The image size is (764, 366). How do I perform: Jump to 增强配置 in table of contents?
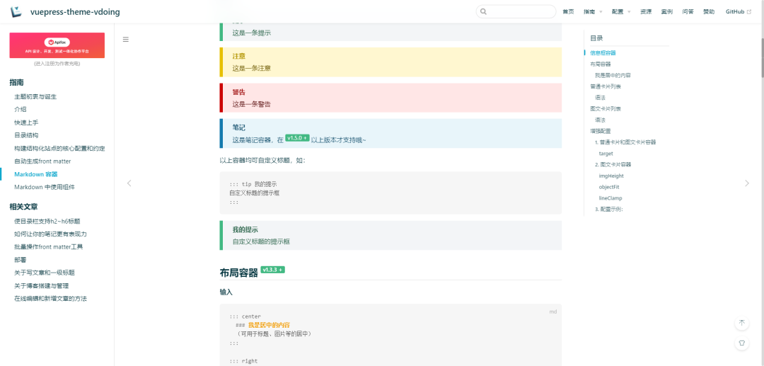[601, 131]
